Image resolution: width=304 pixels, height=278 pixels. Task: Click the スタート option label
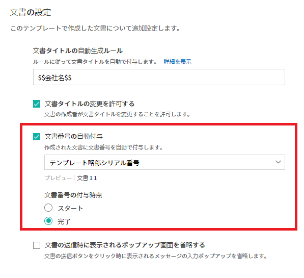click(x=70, y=208)
